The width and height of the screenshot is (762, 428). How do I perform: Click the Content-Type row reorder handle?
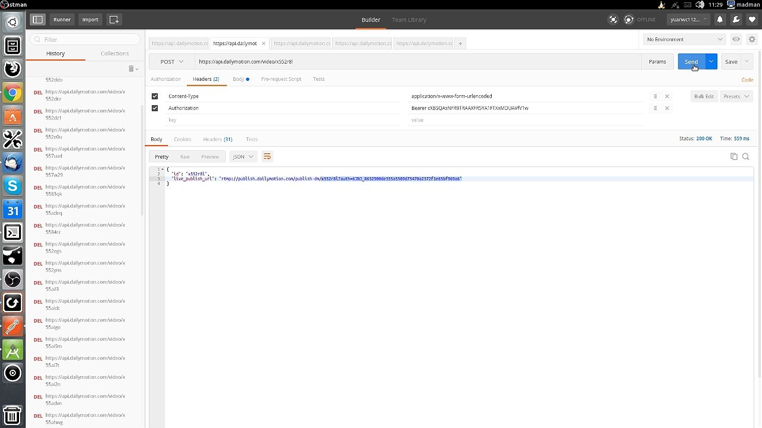coord(655,96)
